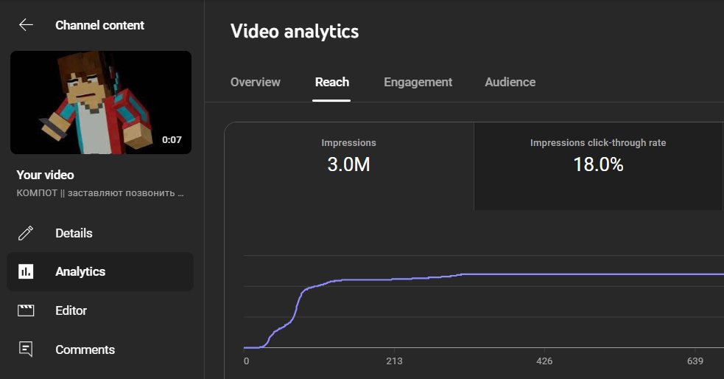Switch to the Overview tab
This screenshot has width=724, height=379.
[256, 82]
